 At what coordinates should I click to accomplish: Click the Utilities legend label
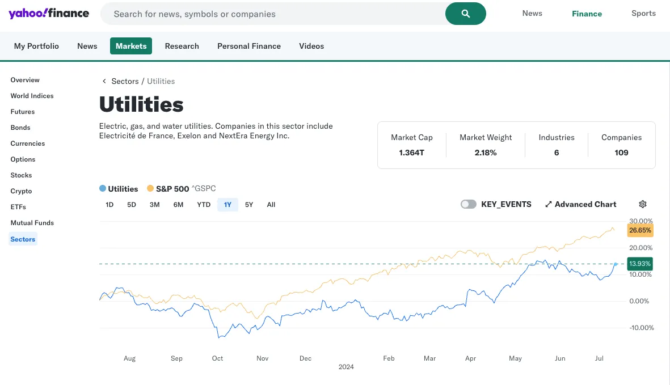(123, 189)
